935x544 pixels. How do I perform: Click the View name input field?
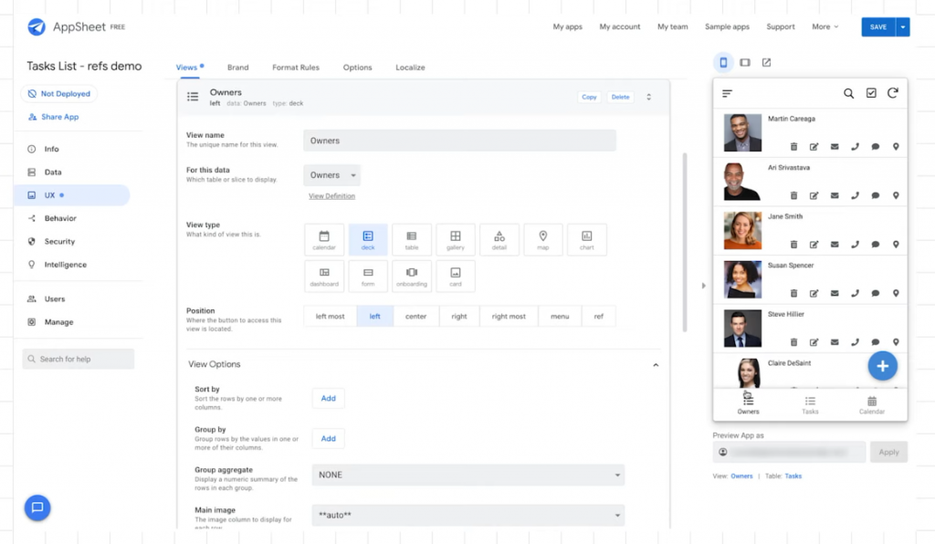[x=459, y=141]
